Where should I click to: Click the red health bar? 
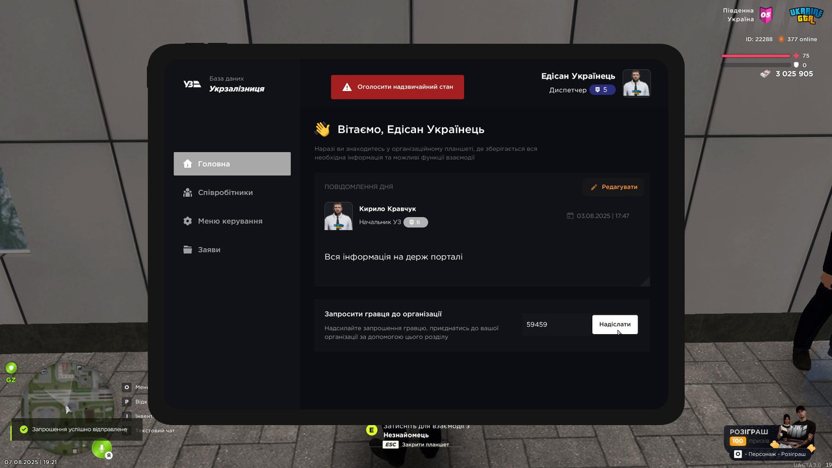pyautogui.click(x=756, y=56)
